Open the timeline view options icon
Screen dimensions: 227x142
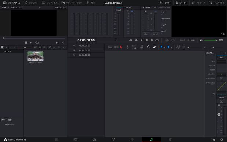point(110,47)
